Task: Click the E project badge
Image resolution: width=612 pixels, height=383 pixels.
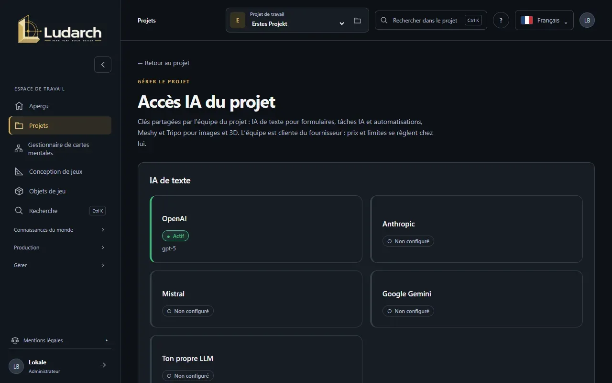Action: tap(238, 21)
